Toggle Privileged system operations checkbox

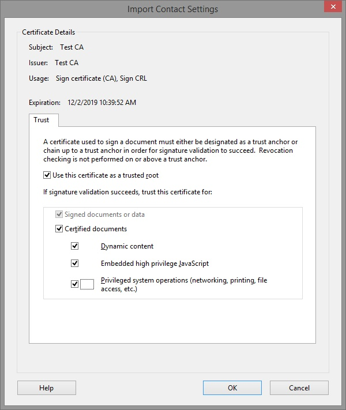(75, 284)
